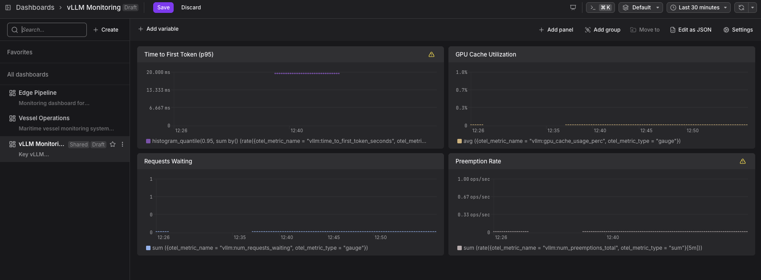
Task: Click the Maritime vessel monitoring system description
Action: [x=66, y=129]
